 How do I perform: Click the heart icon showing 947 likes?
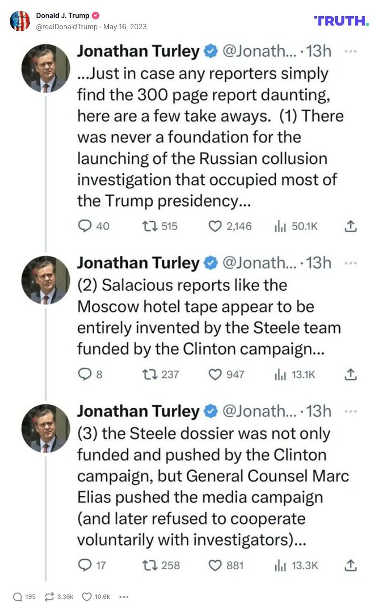[x=215, y=375]
